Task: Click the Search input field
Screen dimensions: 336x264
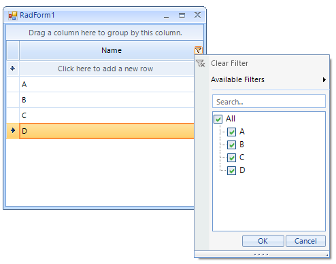Action: tap(269, 102)
